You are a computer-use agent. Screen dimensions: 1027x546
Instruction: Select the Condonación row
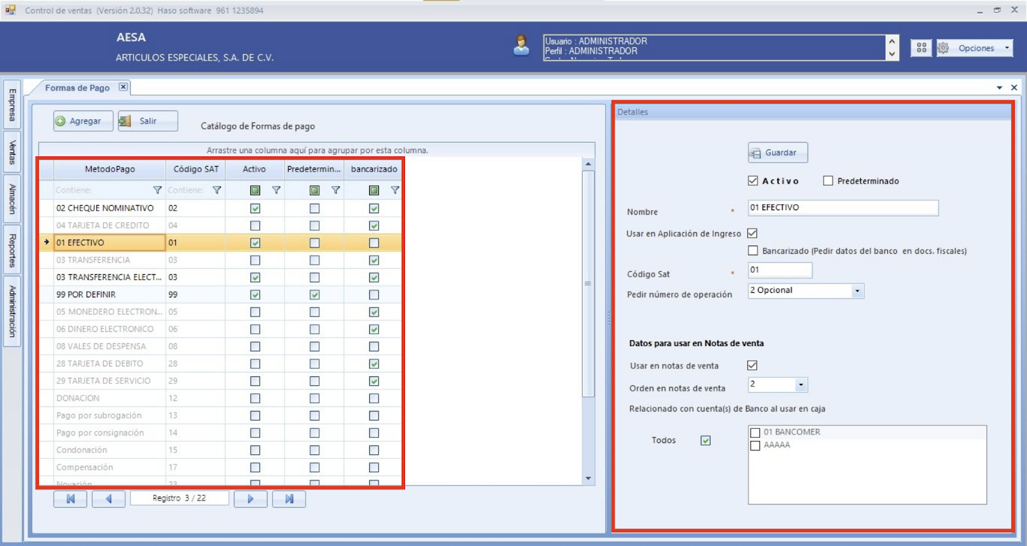click(220, 451)
